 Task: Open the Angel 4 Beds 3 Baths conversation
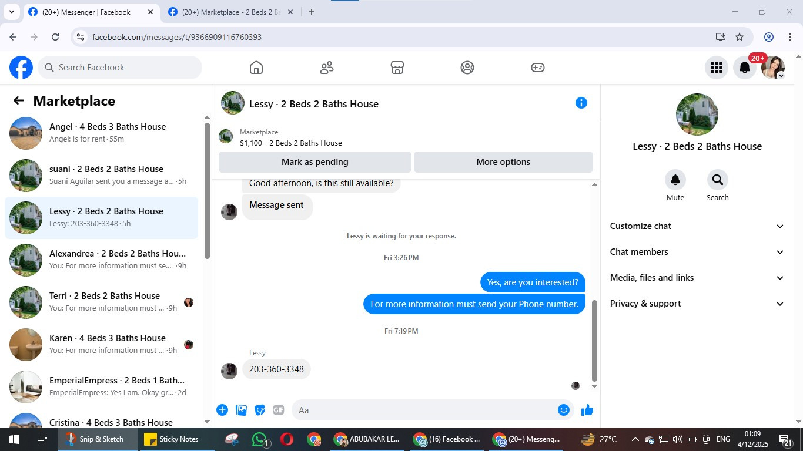(101, 133)
